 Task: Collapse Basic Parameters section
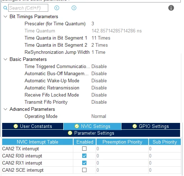[5, 59]
